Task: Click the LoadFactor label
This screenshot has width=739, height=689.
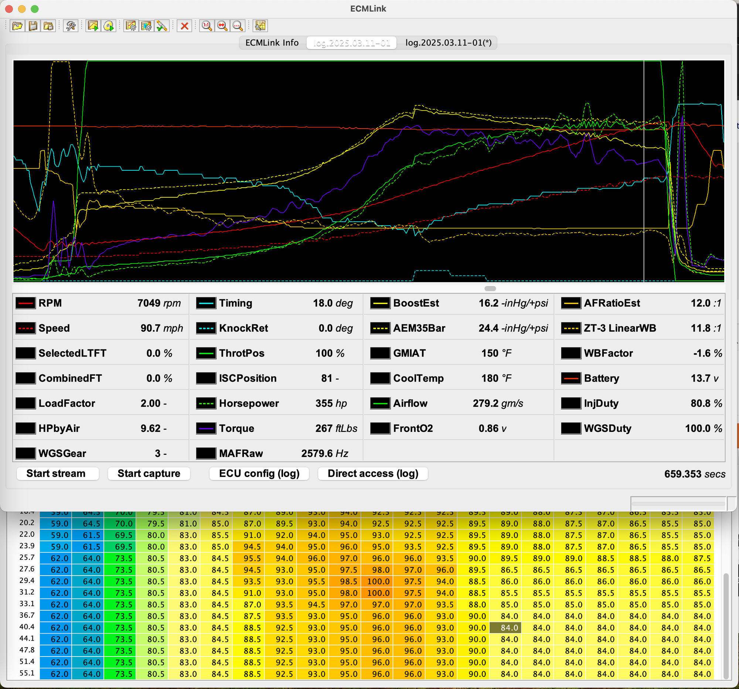Action: tap(67, 403)
